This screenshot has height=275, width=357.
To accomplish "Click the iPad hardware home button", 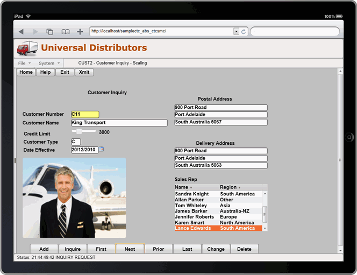I will 349,137.
